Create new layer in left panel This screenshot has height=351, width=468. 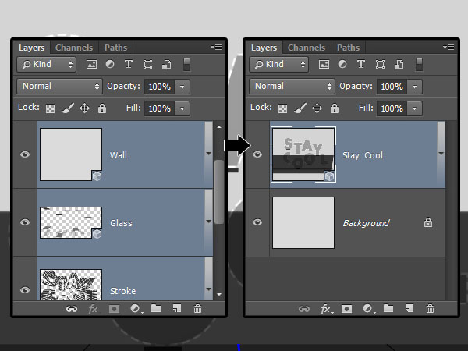[177, 308]
